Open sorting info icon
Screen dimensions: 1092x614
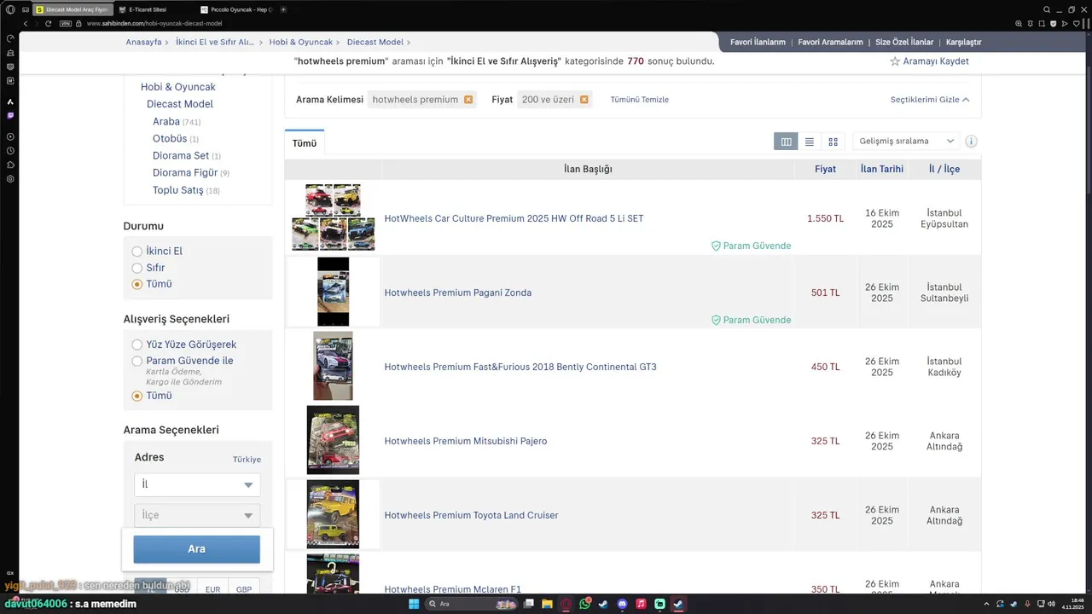[971, 142]
